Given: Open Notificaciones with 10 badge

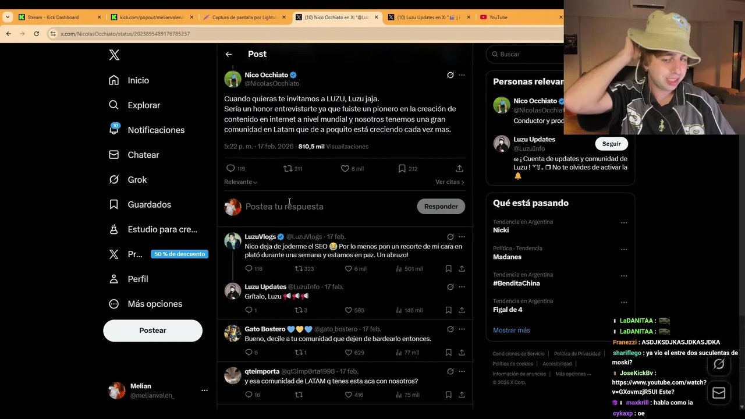Looking at the screenshot, I should 147,130.
